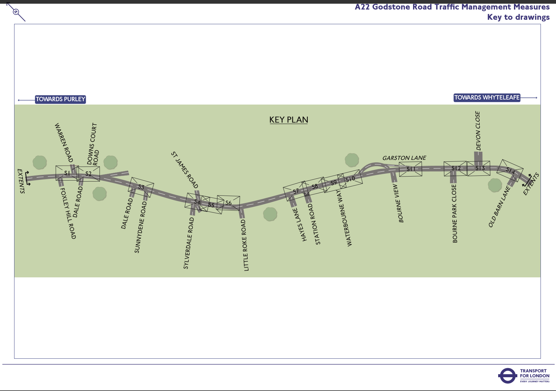556x391 pixels.
Task: Click the tree marker right of Little Roke Road
Action: 270,214
